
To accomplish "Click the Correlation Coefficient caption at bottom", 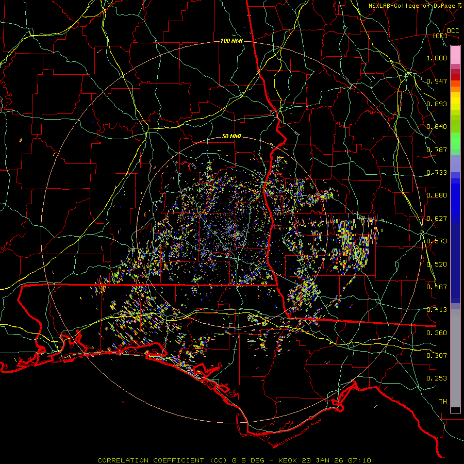I will pos(234,460).
